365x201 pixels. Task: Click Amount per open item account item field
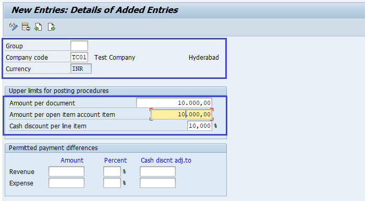[x=181, y=114]
